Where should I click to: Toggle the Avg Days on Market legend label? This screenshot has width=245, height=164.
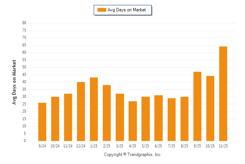point(127,10)
